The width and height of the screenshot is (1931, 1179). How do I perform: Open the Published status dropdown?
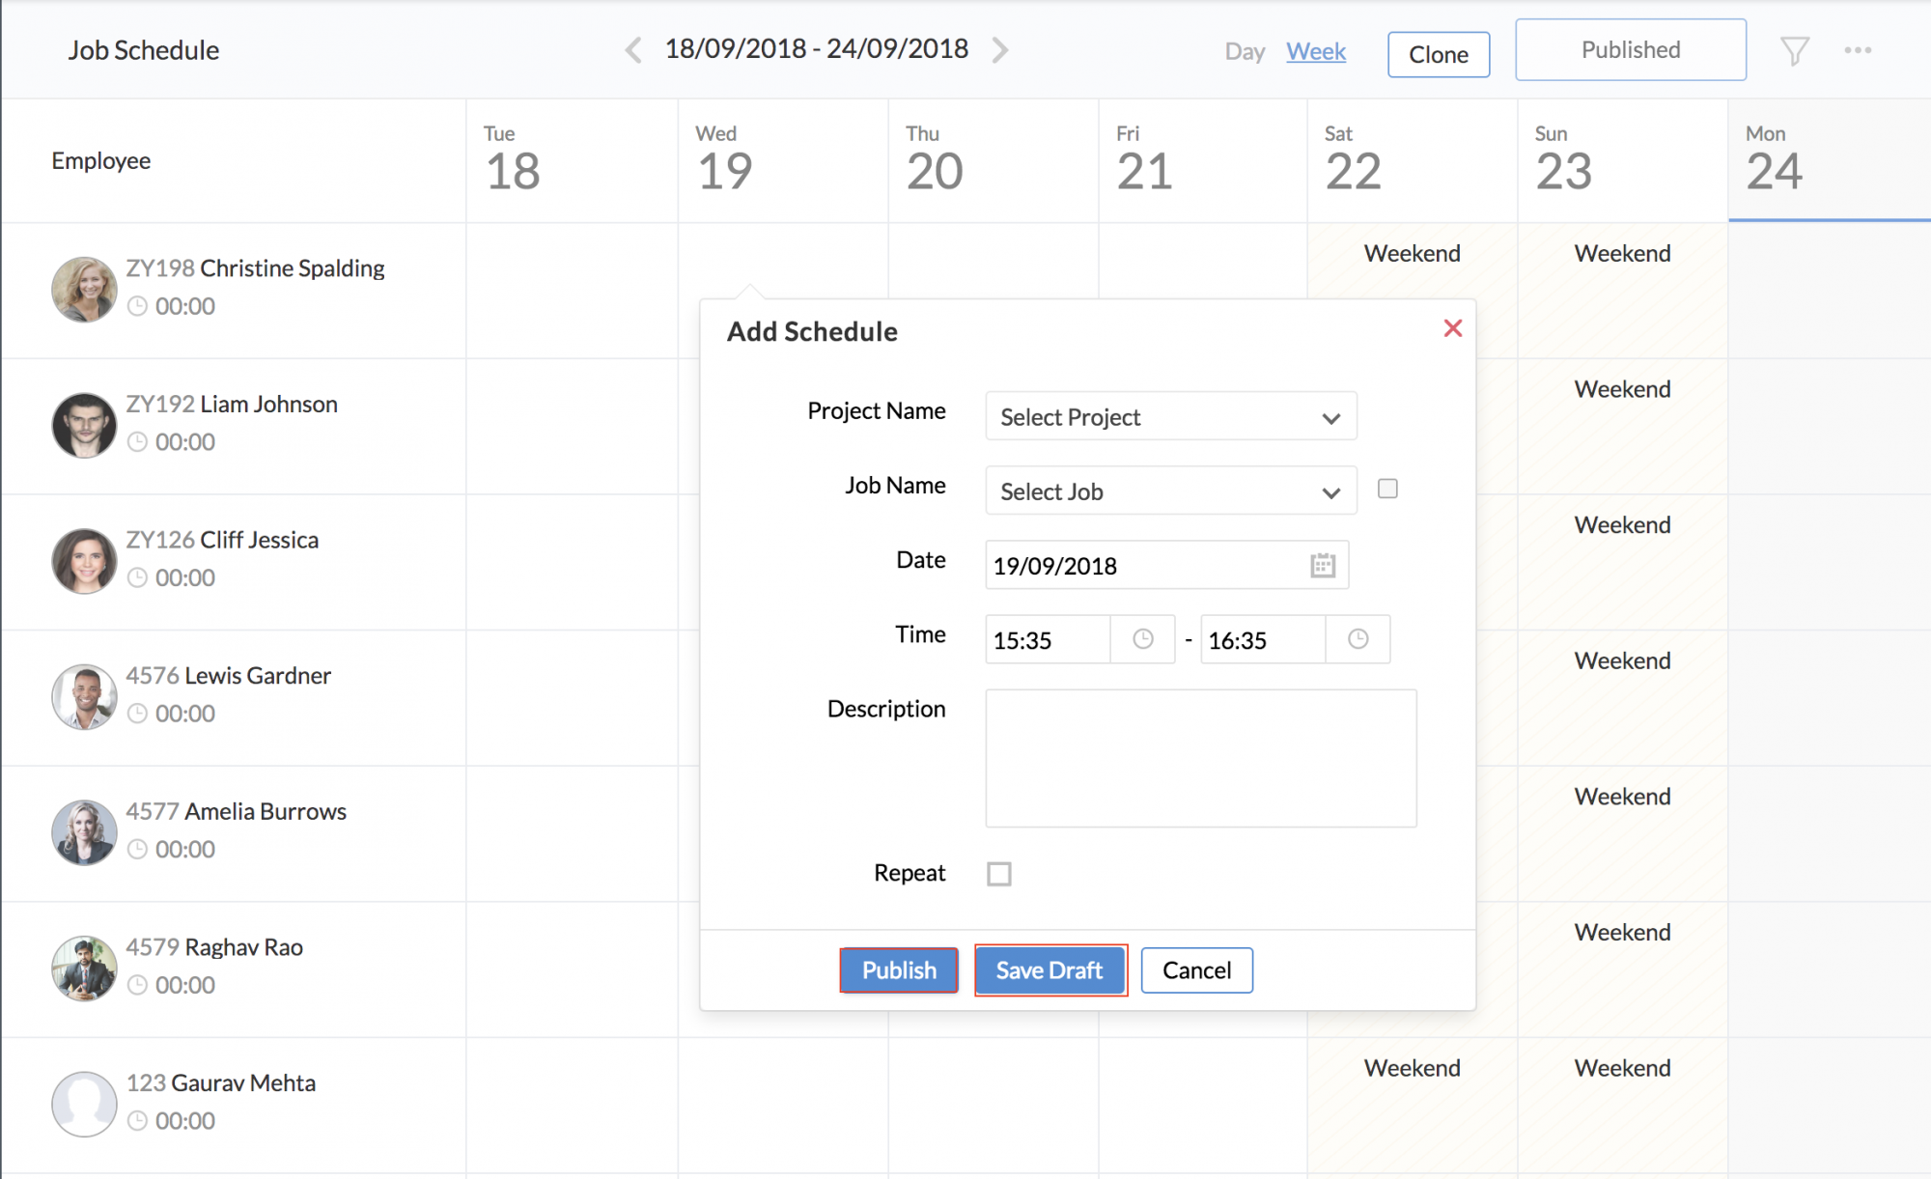[x=1630, y=49]
